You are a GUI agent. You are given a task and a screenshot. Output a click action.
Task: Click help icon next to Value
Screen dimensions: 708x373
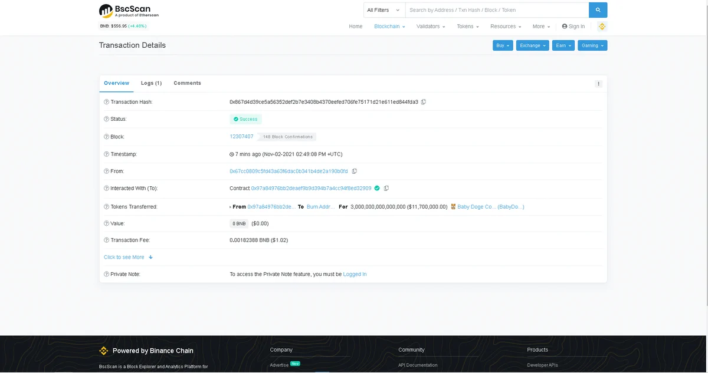click(106, 224)
